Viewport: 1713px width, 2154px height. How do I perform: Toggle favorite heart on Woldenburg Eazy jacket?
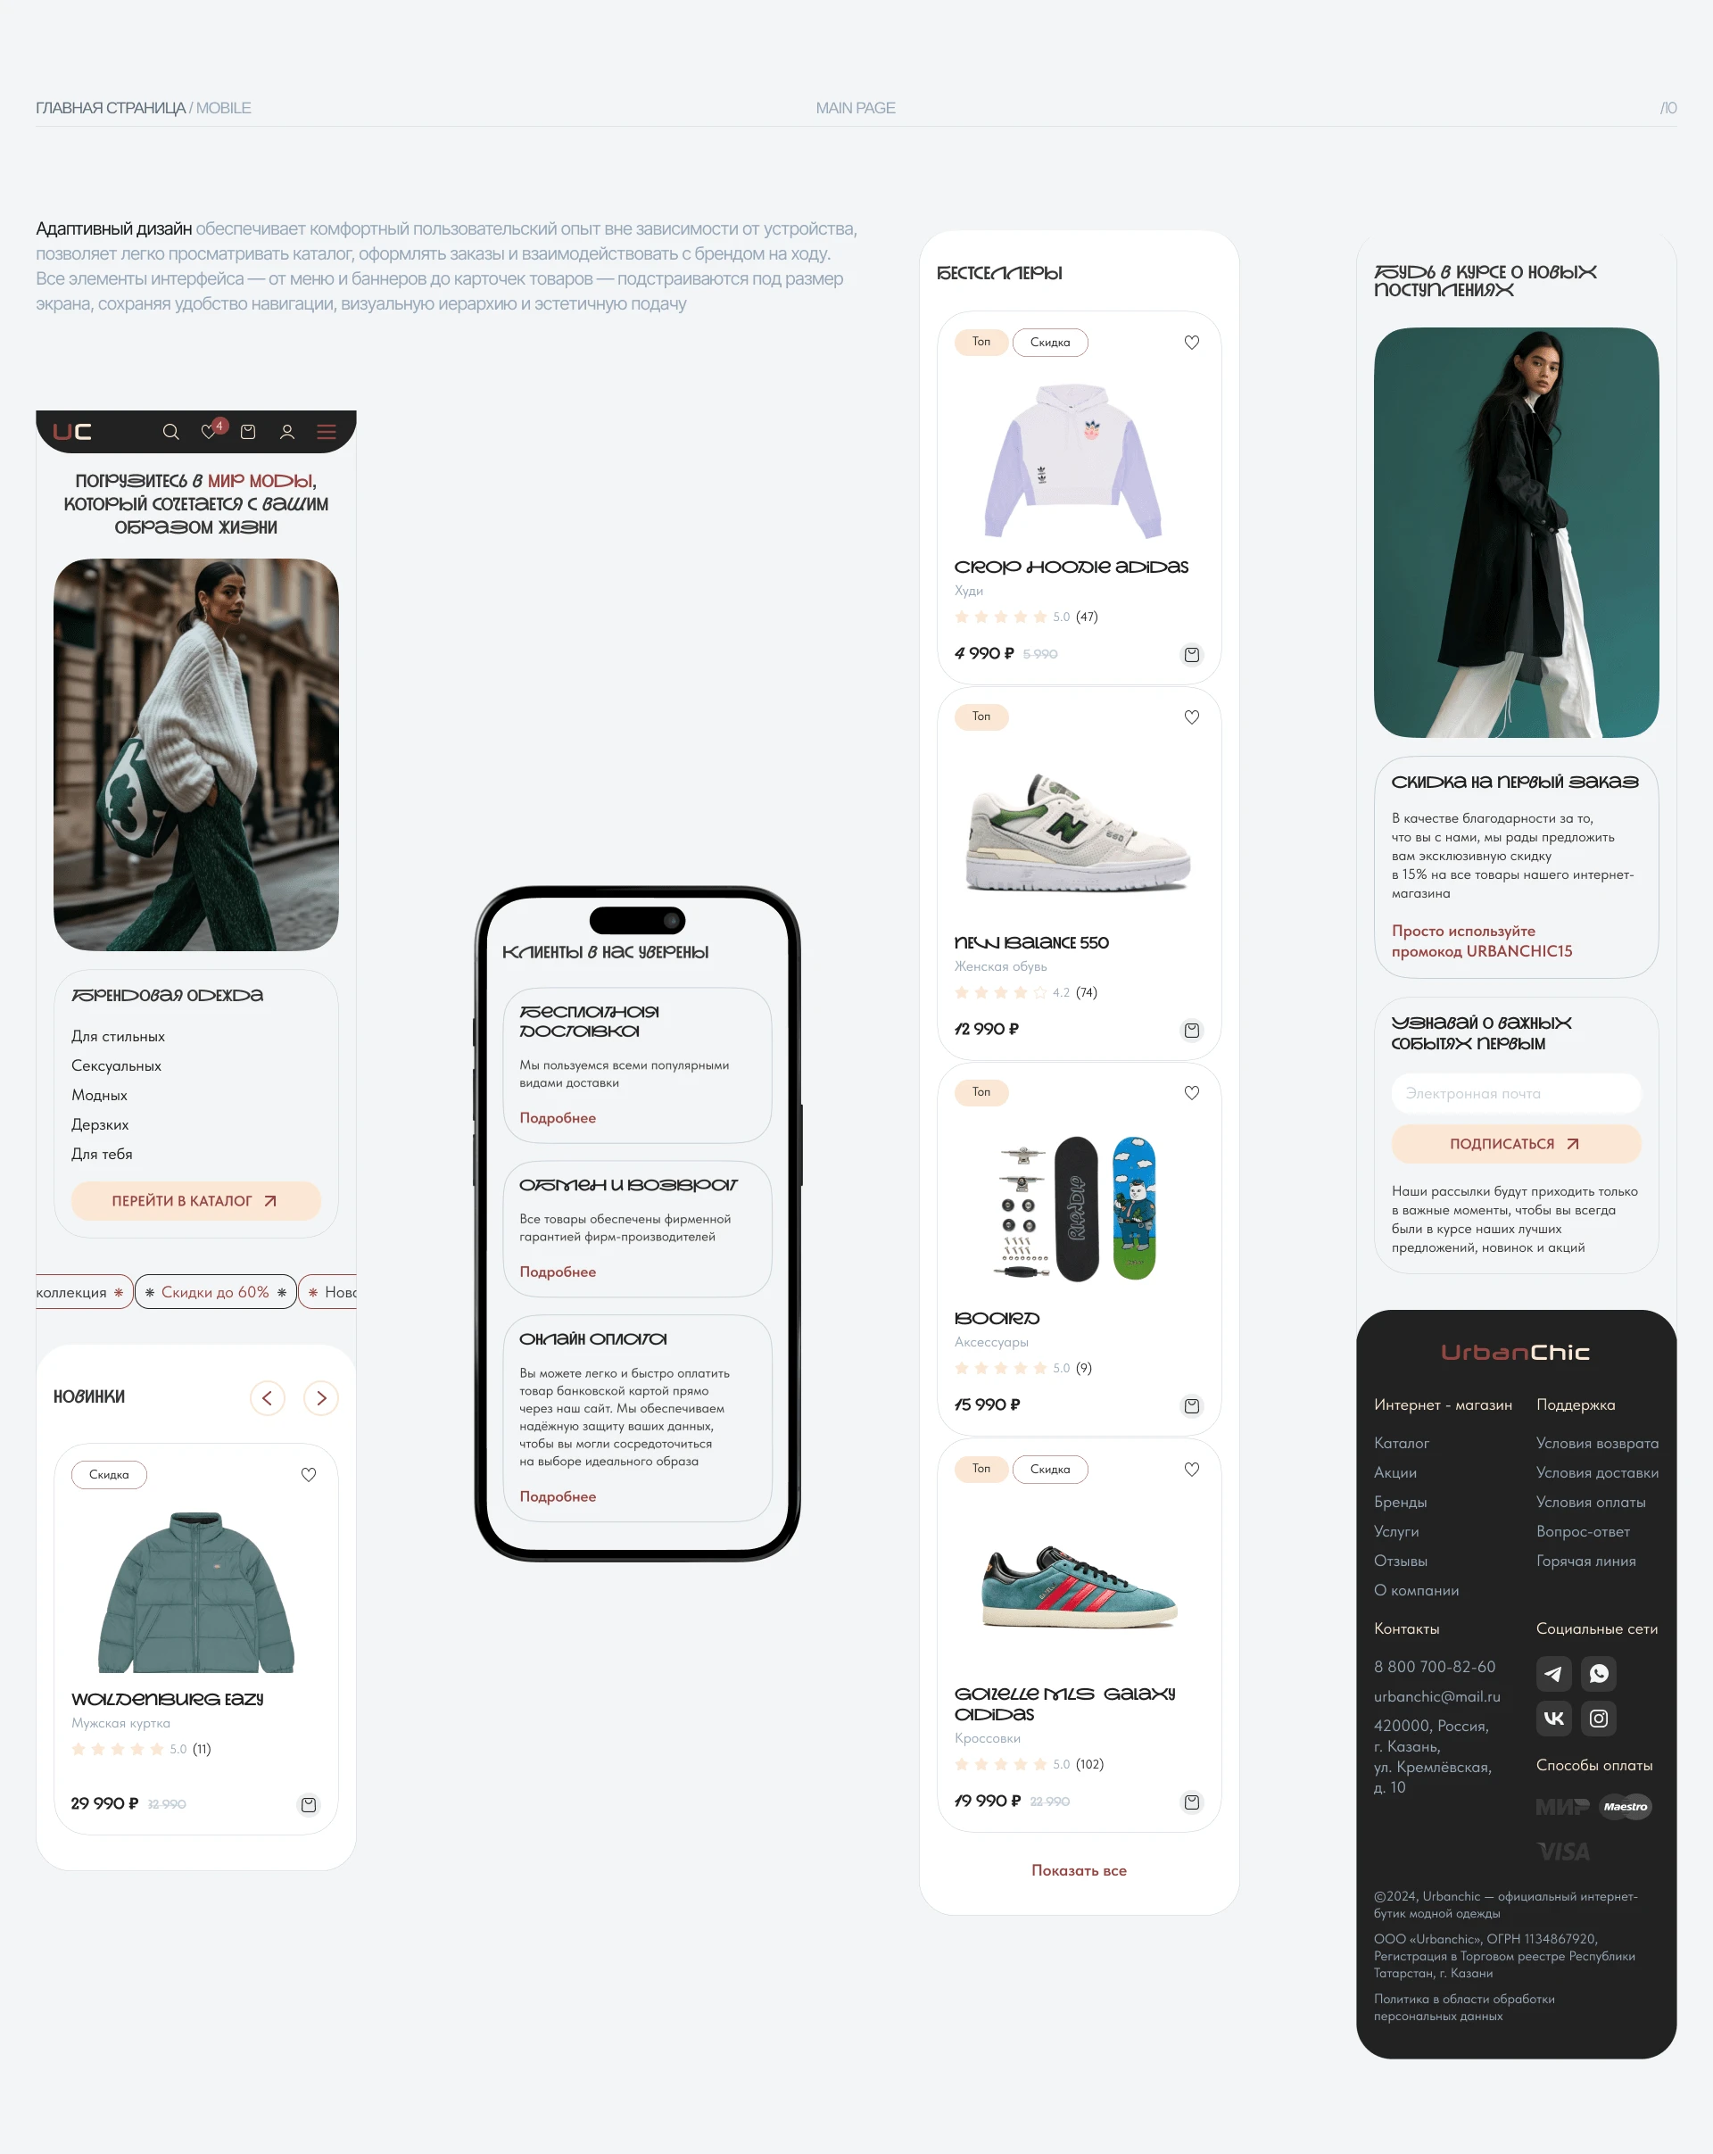click(309, 1475)
